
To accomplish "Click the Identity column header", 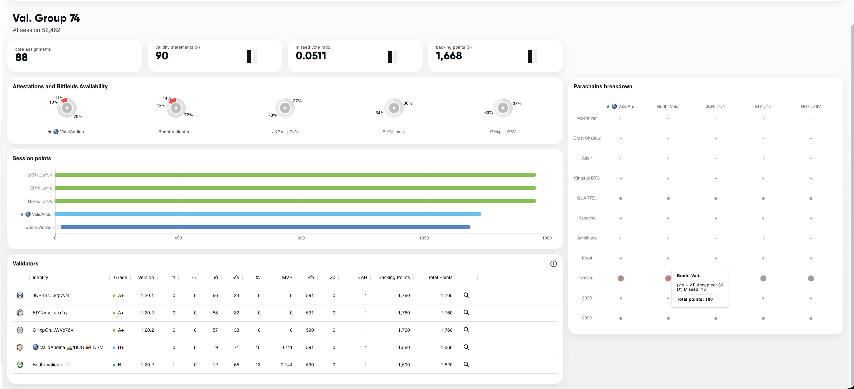I will [x=40, y=277].
